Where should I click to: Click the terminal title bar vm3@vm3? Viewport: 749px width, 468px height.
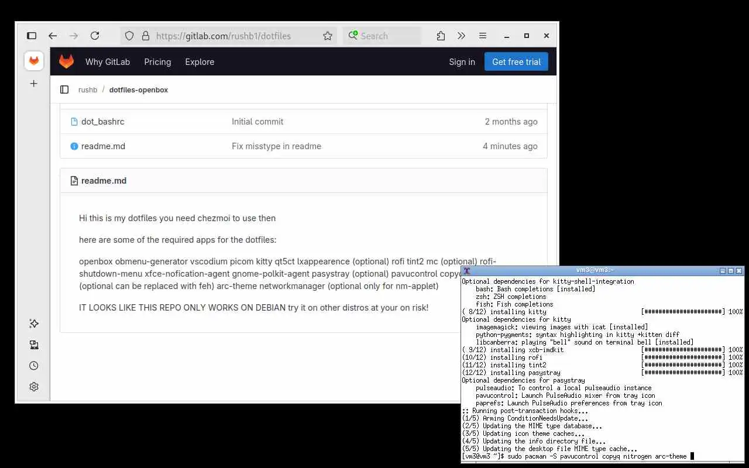click(595, 270)
